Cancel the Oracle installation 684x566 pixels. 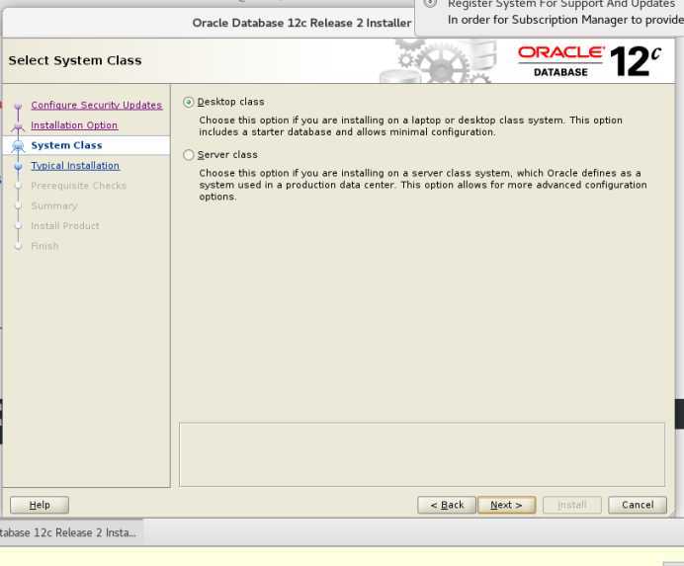pyautogui.click(x=638, y=505)
